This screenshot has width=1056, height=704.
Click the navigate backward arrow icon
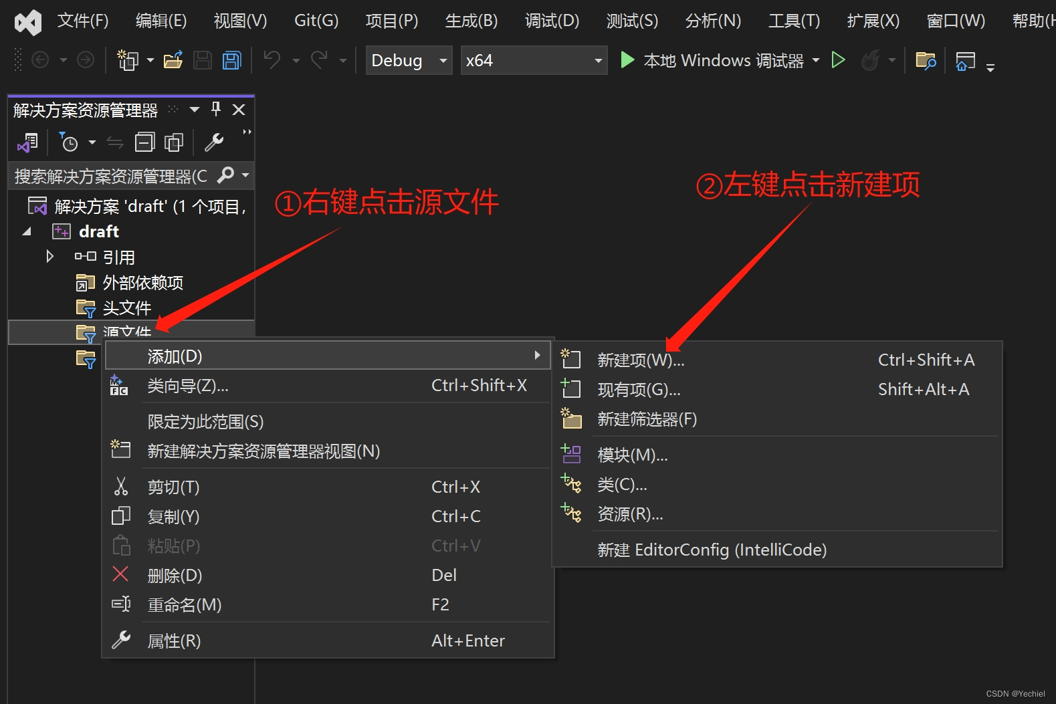(41, 60)
